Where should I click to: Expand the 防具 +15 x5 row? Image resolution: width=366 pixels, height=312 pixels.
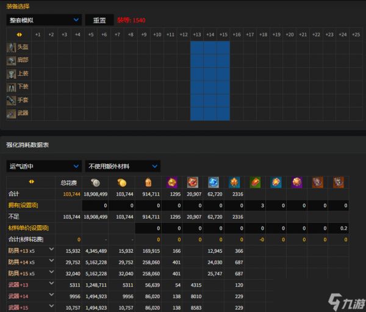(52, 273)
